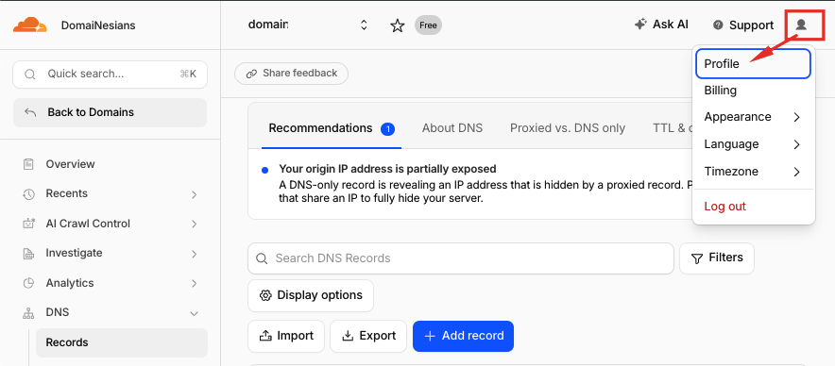
Task: Open the Overview sidebar item
Action: tap(110, 164)
